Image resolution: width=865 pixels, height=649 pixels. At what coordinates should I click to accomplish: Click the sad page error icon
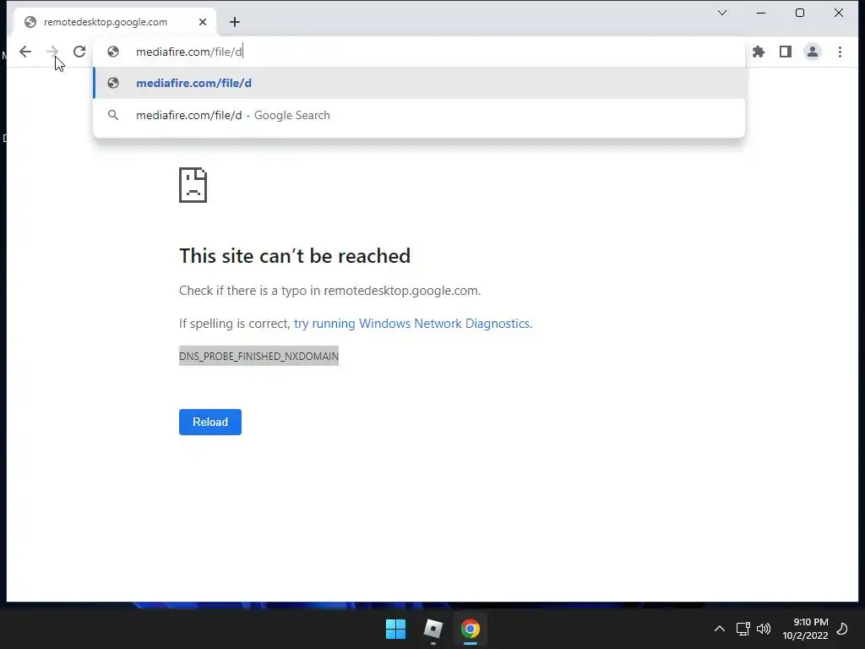click(193, 185)
